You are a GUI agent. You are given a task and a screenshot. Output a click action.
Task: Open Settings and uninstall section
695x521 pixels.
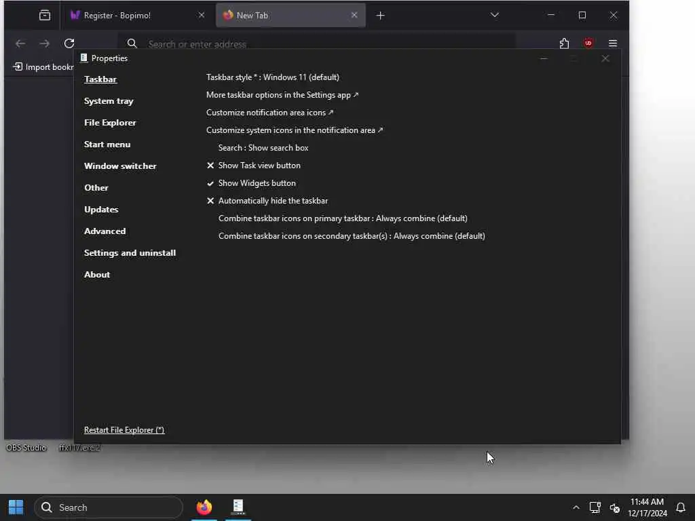(130, 253)
